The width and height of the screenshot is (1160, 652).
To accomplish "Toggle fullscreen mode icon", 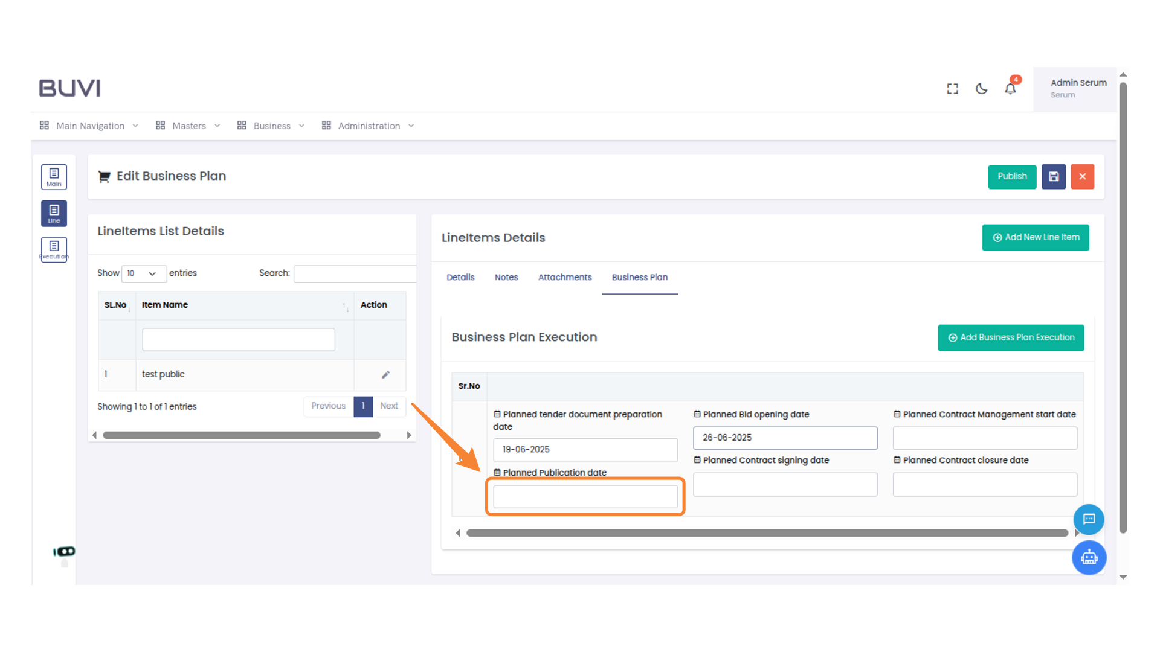I will click(x=953, y=89).
